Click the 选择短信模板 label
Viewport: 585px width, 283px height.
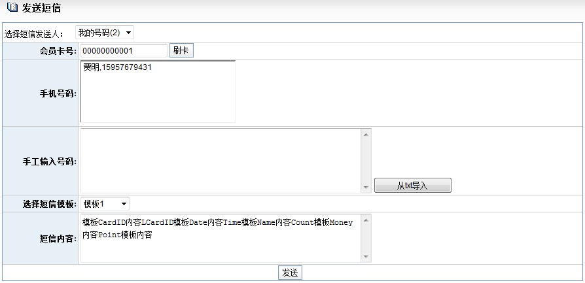[x=49, y=205]
